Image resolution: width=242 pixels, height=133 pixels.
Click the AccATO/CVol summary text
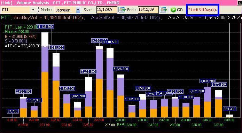coord(205,18)
